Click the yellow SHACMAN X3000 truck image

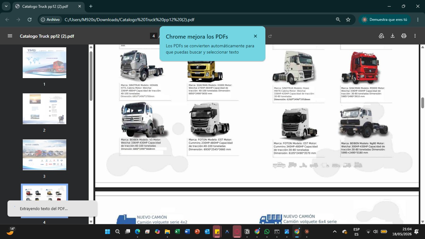205,72
